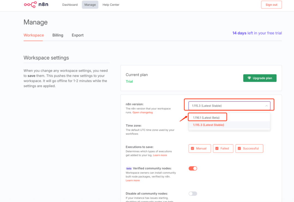Click the diamond icon on Upgrade plan
Image resolution: width=294 pixels, height=202 pixels.
pyautogui.click(x=249, y=78)
